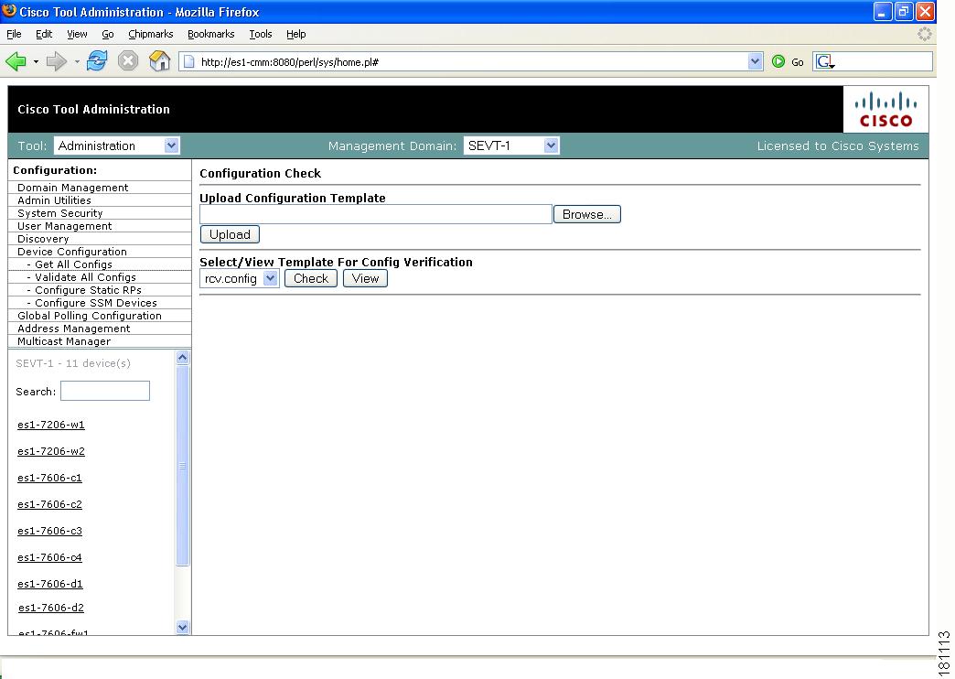Click the green Go button icon
955x679 pixels.
[x=778, y=61]
